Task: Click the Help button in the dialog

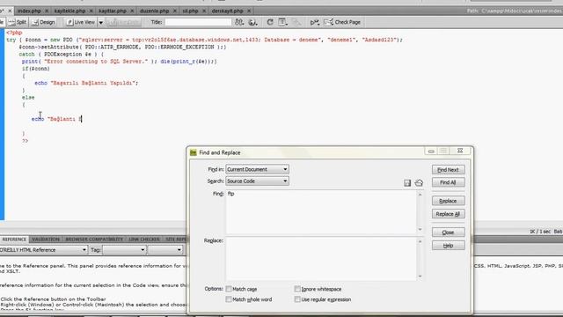Action: [448, 246]
